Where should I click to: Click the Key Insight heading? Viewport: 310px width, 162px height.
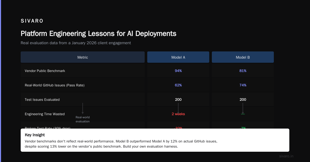point(35,135)
